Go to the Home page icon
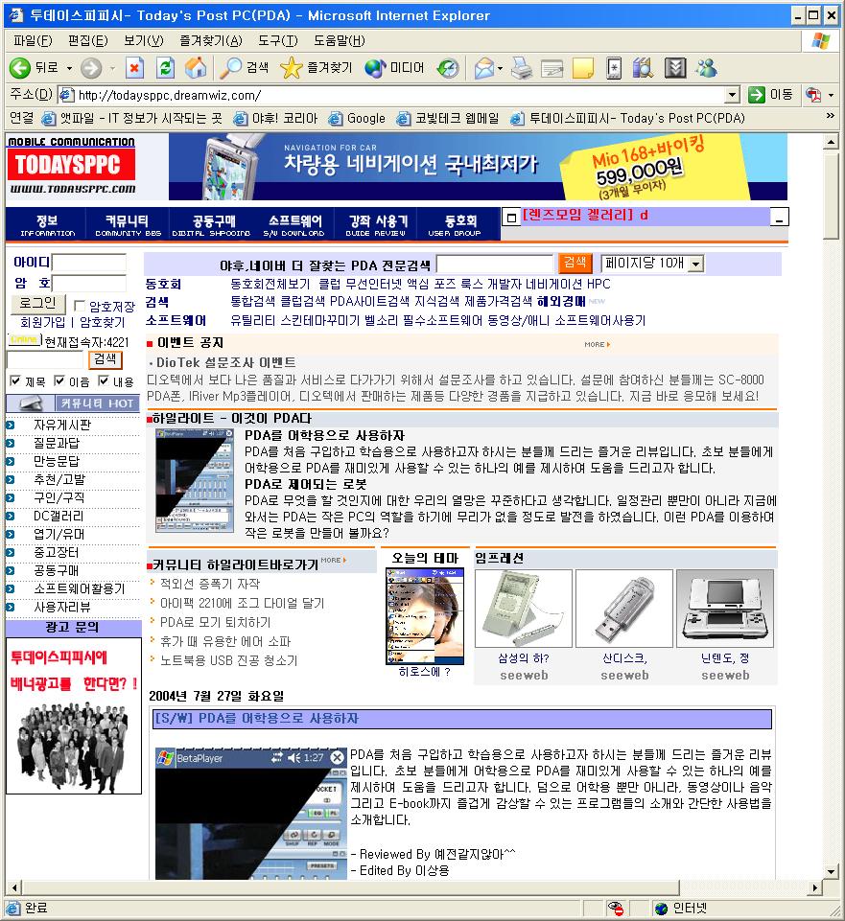The height and width of the screenshot is (921, 845). click(x=195, y=67)
